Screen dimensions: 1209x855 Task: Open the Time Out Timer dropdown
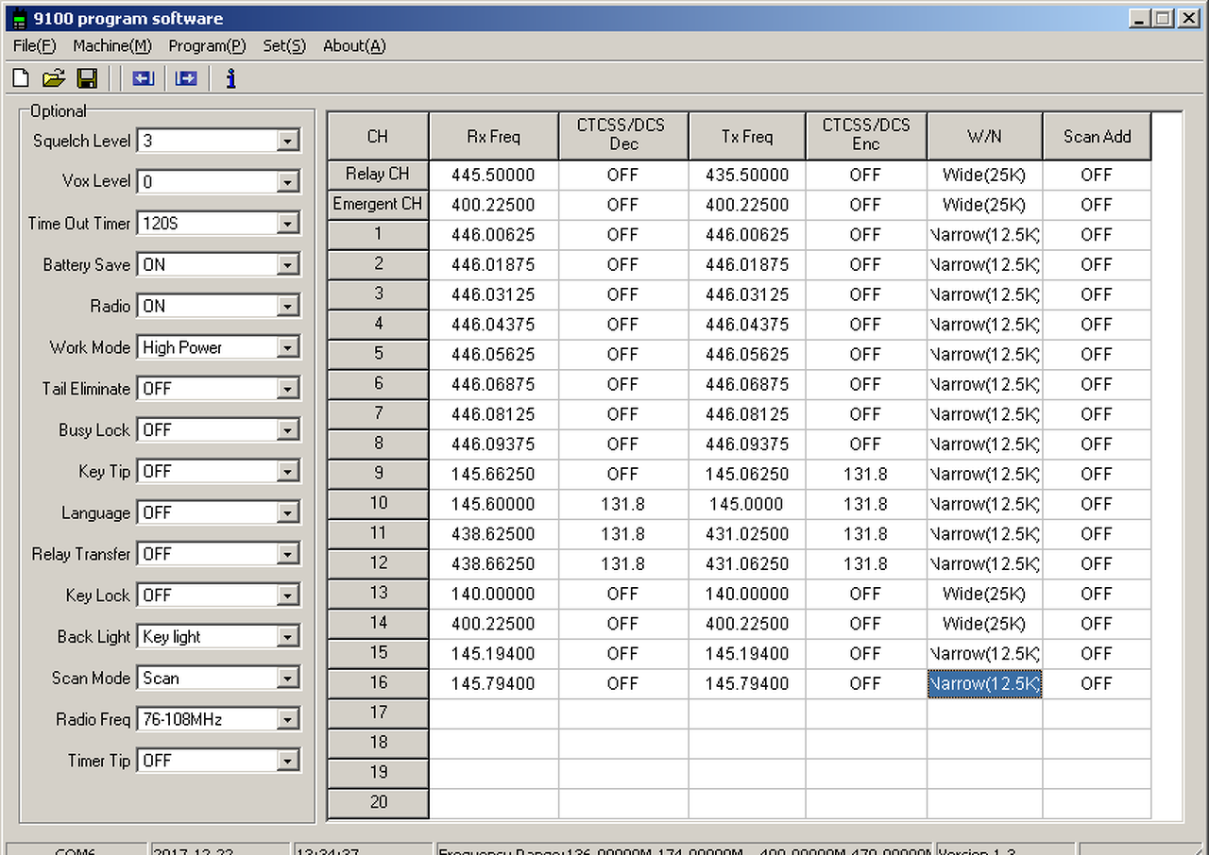click(x=288, y=224)
